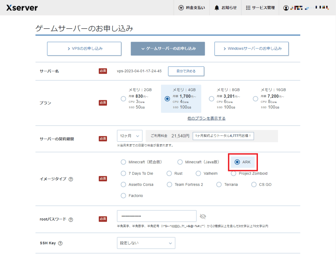This screenshot has width=336, height=261.
Task: Select Assetto Corsa image type
Action: (x=123, y=185)
